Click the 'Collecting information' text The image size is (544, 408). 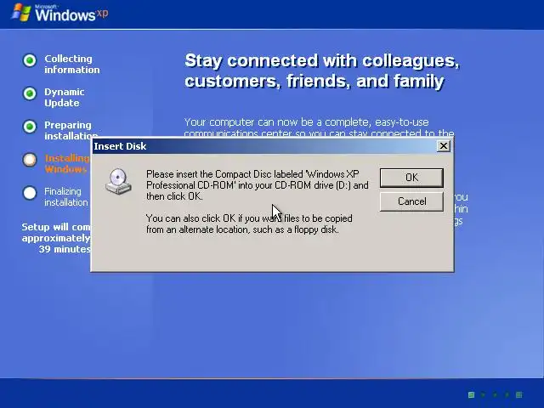point(71,65)
